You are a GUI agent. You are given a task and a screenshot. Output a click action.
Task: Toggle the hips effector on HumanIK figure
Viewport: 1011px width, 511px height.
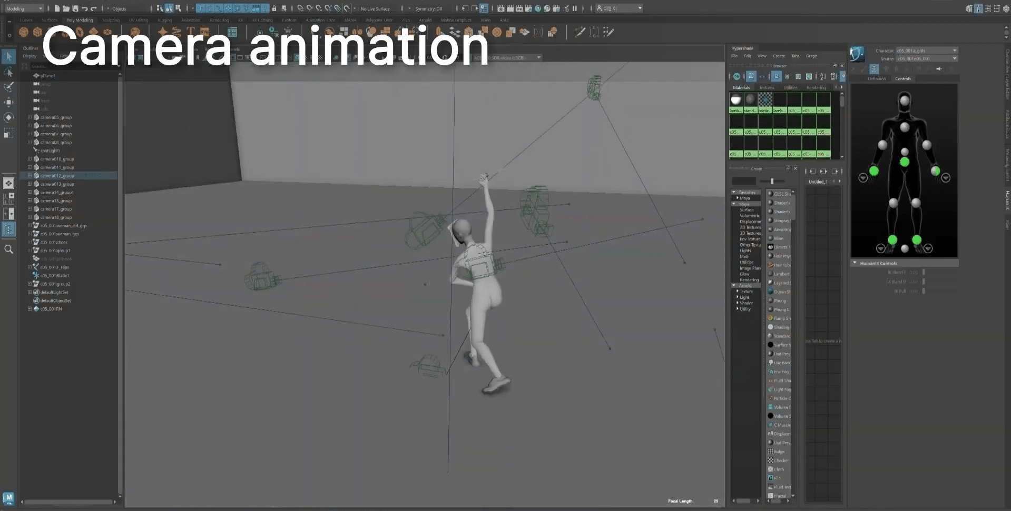(x=904, y=162)
